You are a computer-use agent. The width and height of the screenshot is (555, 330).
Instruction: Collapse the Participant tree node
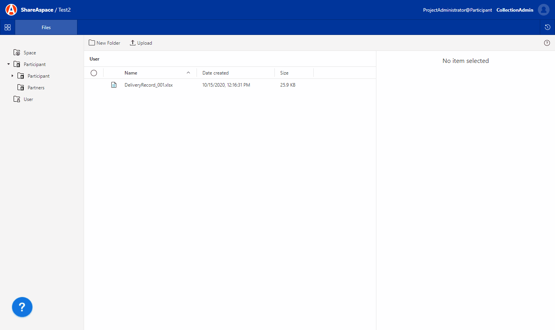[8, 64]
